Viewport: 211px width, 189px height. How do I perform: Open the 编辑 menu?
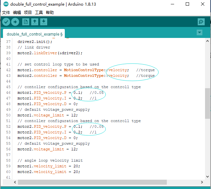click(17, 13)
